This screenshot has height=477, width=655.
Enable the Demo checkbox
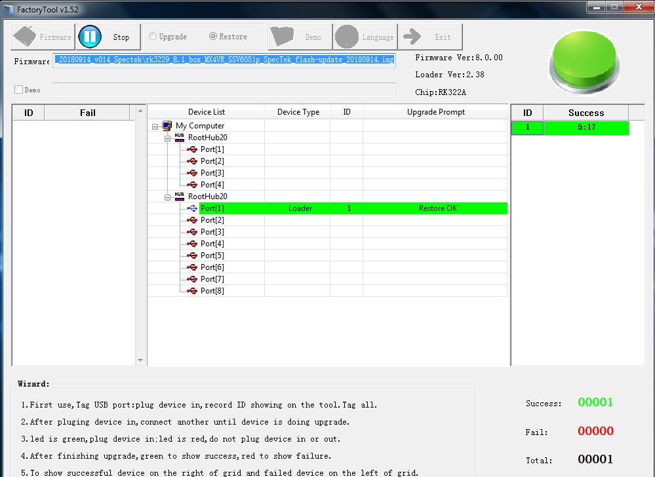click(19, 90)
